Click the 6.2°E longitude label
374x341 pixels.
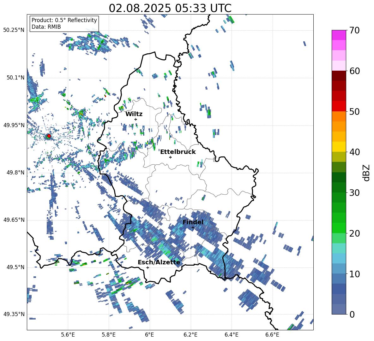pyautogui.click(x=190, y=335)
